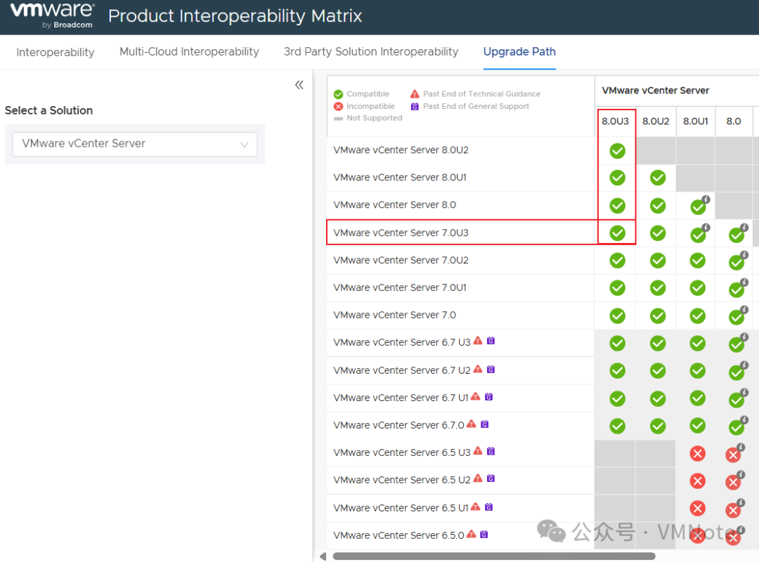Click the horizontal scrollbar under the matrix
Image resolution: width=759 pixels, height=562 pixels.
tap(492, 556)
